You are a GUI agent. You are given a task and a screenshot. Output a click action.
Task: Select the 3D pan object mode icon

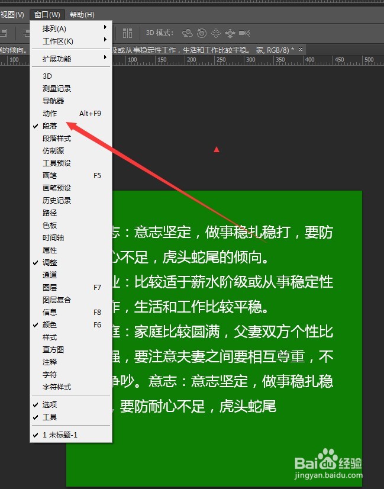click(216, 33)
